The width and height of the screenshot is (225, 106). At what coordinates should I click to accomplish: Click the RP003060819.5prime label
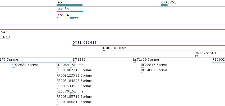[74, 102]
